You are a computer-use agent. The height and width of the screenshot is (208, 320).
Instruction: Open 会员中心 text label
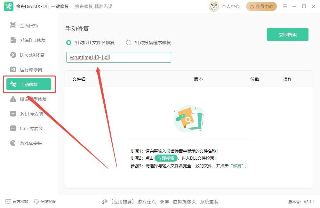tap(265, 6)
